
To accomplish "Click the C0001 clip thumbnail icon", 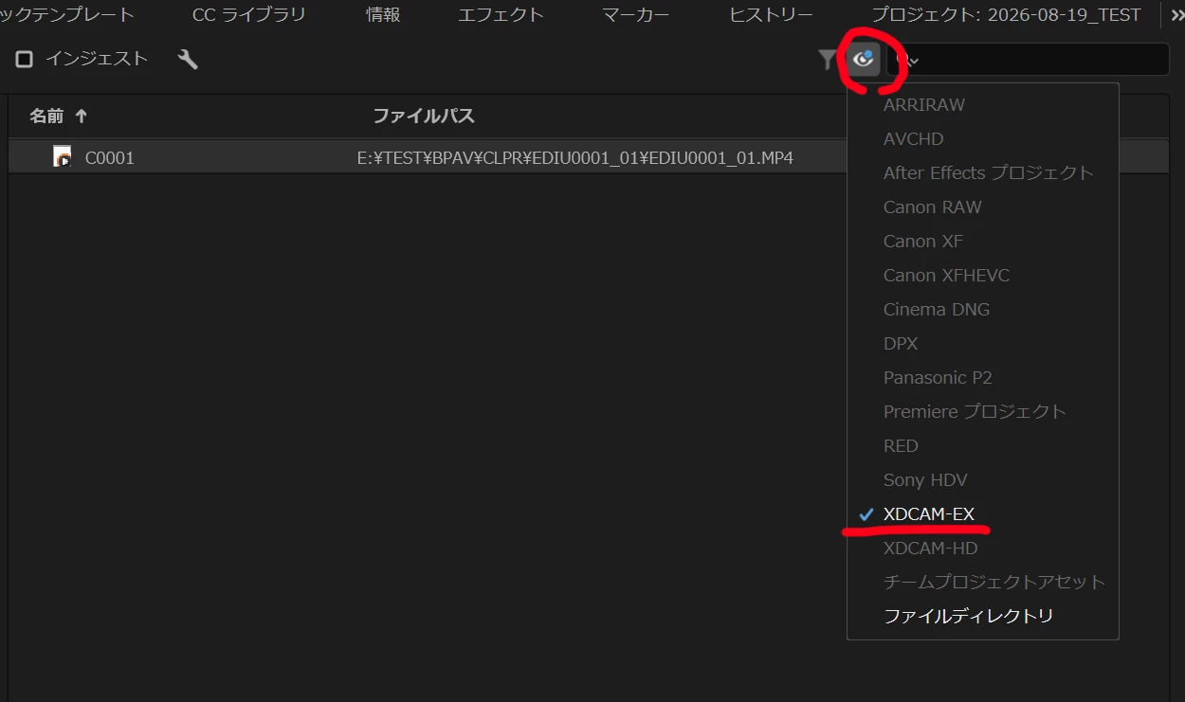I will [x=63, y=157].
